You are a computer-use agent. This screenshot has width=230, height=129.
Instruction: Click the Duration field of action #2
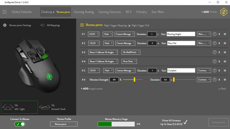(x=152, y=43)
